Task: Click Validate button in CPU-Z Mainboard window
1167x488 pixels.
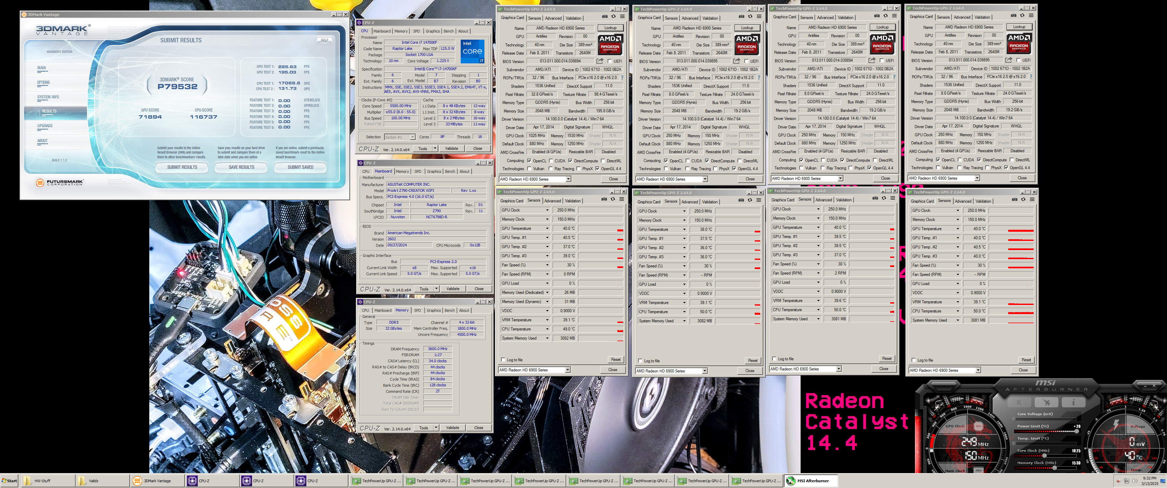Action: (453, 289)
